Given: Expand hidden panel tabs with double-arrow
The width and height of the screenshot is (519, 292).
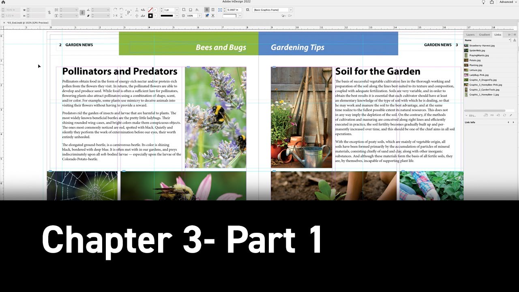Looking at the screenshot, I should pos(510,34).
